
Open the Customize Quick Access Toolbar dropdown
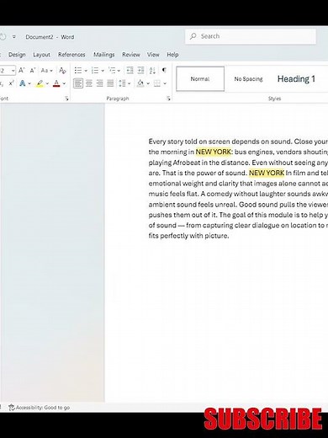(14, 37)
